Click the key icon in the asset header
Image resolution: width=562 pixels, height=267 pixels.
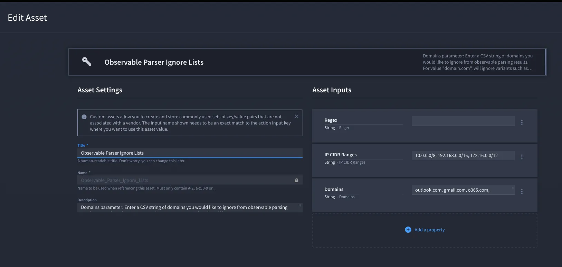click(87, 62)
